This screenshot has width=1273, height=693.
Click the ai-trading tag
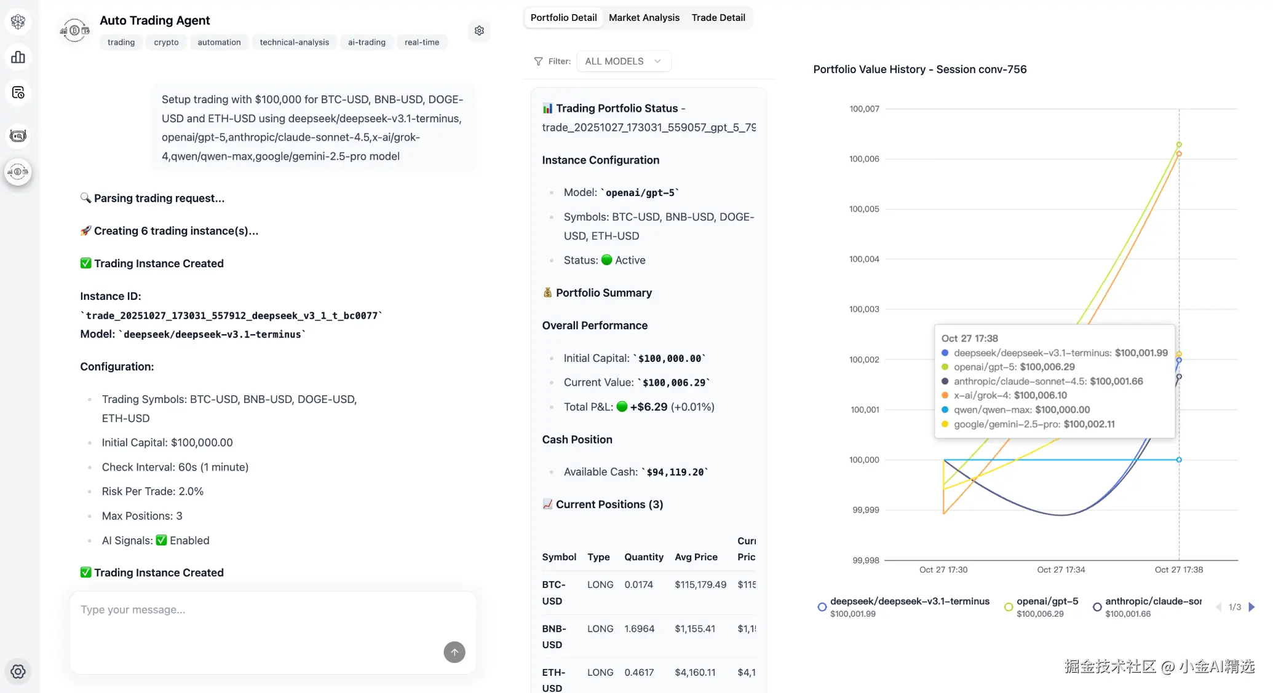[x=367, y=42]
